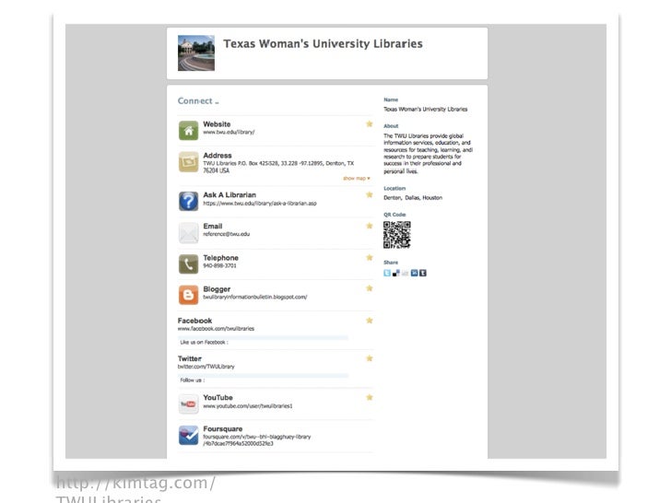Click the Facebook heading
The height and width of the screenshot is (503, 671).
tap(194, 321)
